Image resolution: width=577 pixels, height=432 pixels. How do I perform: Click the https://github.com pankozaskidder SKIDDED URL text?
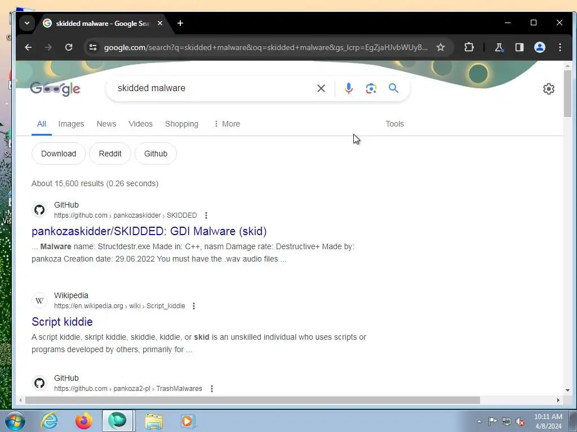click(x=126, y=215)
